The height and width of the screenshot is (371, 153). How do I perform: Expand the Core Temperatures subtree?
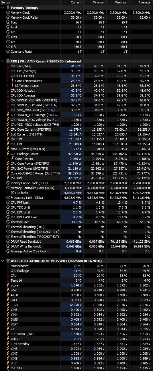pyautogui.click(x=7, y=81)
